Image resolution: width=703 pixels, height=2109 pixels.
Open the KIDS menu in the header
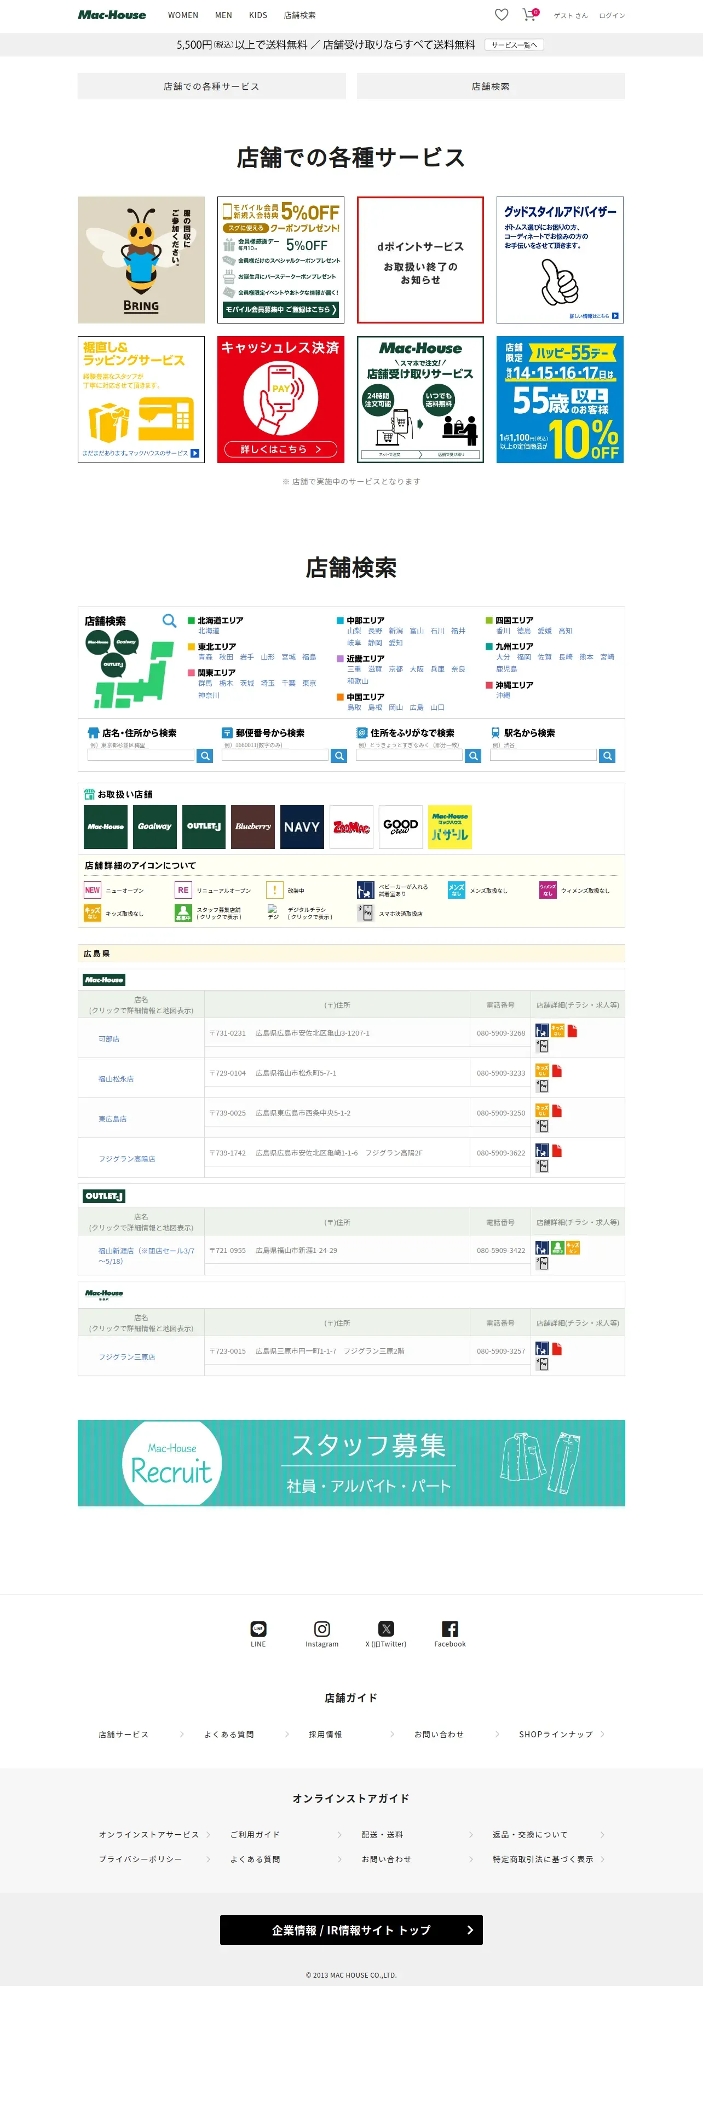point(258,15)
